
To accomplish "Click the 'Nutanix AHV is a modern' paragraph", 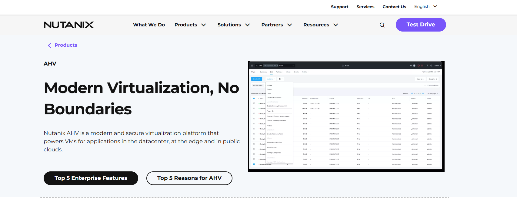I will (142, 141).
